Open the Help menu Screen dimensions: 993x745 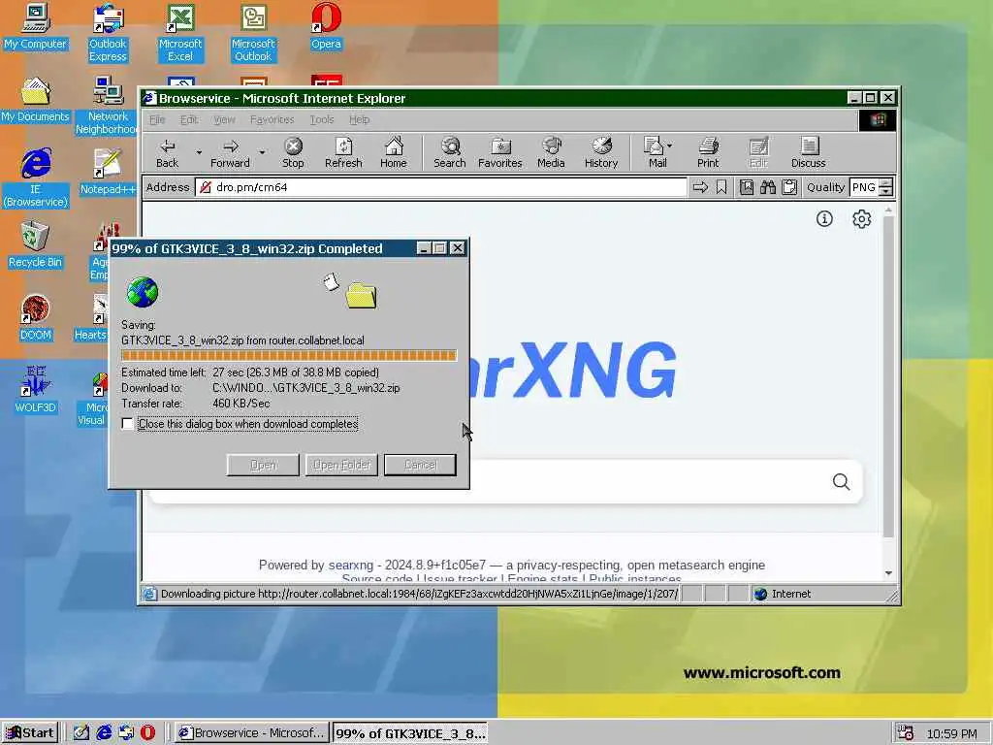pos(359,119)
